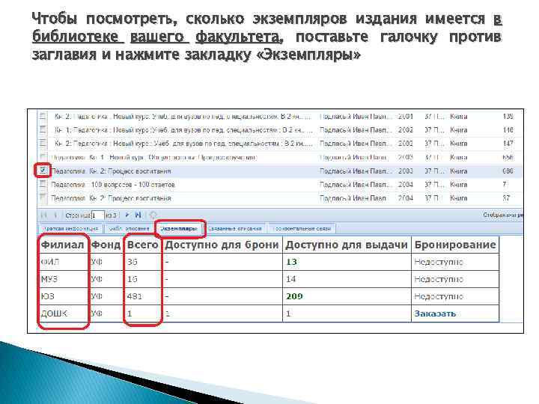Select the 'ЮЗ' branch cell
This screenshot has width=539, height=404.
[x=63, y=296]
